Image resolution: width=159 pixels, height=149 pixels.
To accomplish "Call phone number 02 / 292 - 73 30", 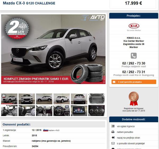I will 134,63.
